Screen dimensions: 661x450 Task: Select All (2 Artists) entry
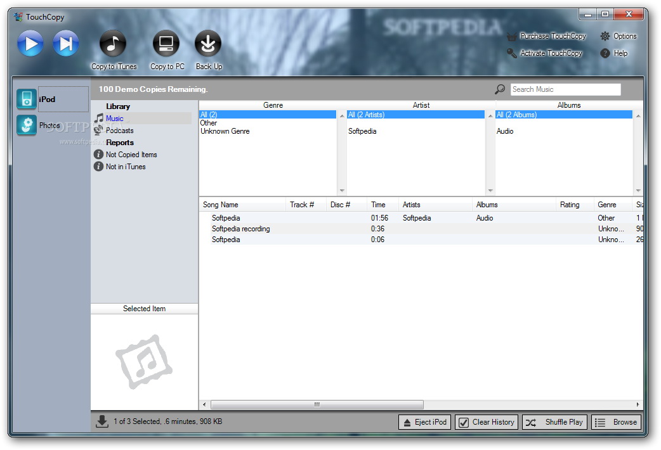(416, 115)
